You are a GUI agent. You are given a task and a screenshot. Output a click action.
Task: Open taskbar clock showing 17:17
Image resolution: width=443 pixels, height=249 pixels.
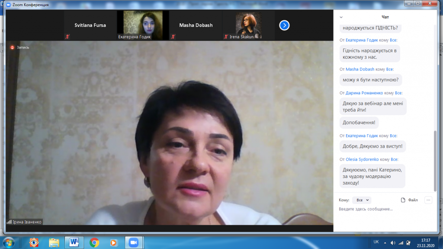coord(426,243)
